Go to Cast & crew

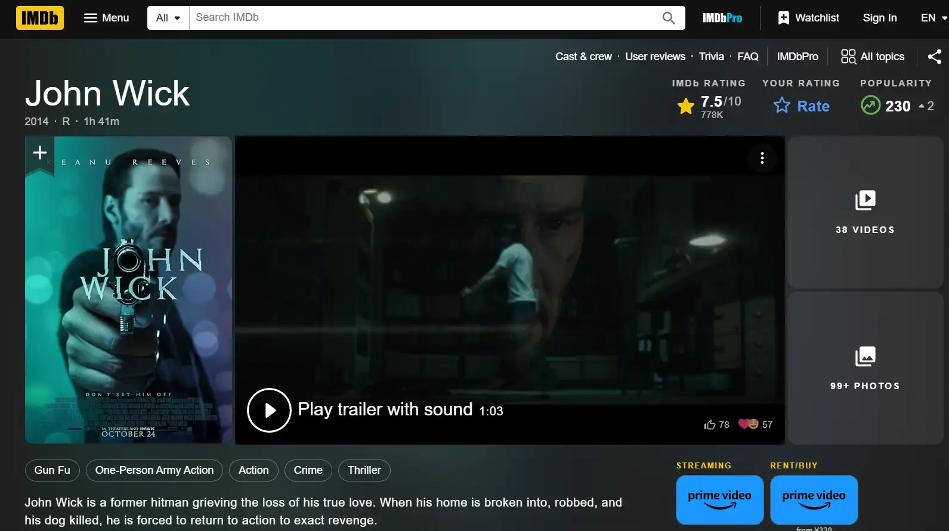[x=583, y=57]
